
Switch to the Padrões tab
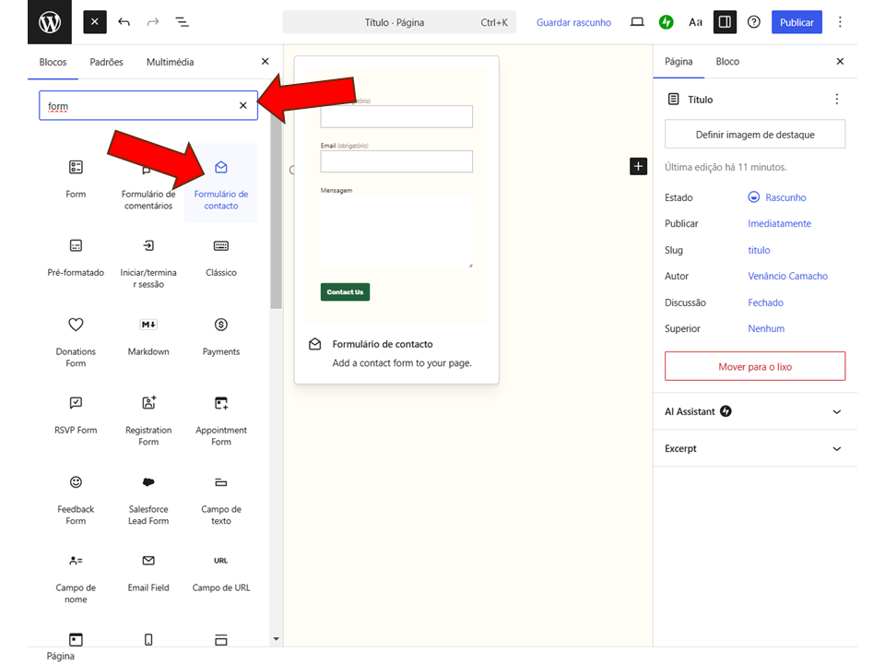pos(106,62)
